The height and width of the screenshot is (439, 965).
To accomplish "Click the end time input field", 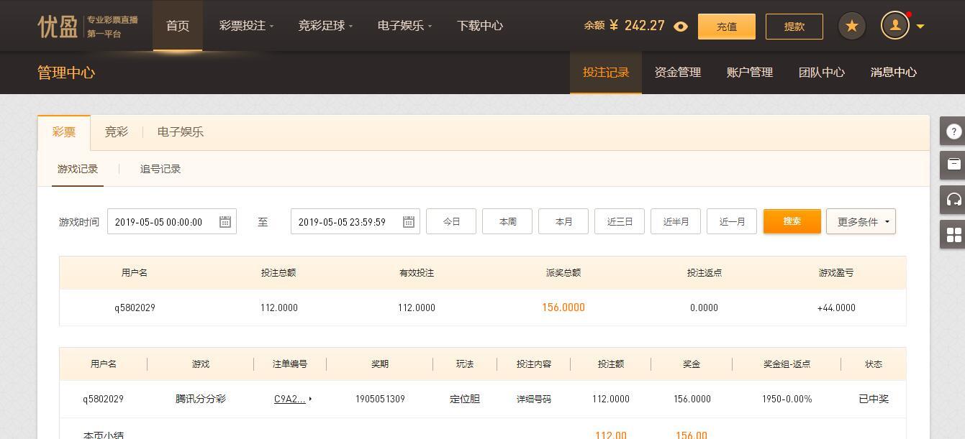I will click(355, 222).
